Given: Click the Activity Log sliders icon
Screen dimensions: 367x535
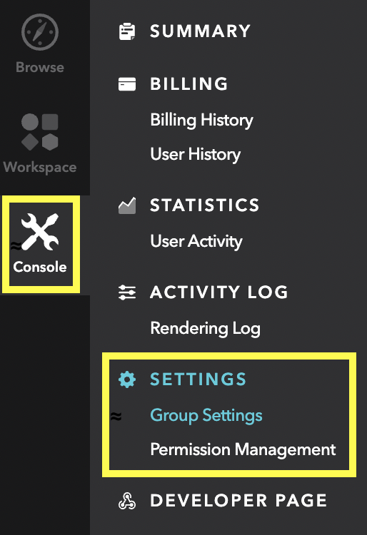Looking at the screenshot, I should tap(127, 292).
